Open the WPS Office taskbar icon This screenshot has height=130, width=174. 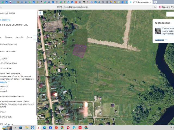(x=80, y=128)
